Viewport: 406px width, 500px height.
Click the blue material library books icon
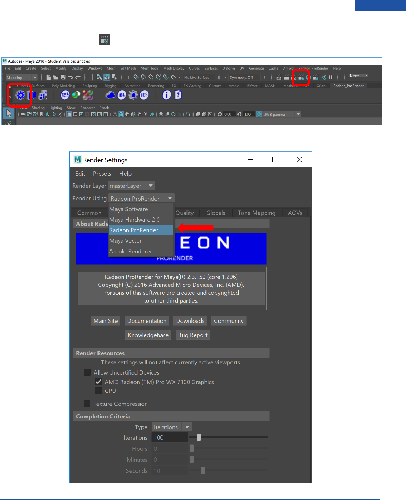32,95
